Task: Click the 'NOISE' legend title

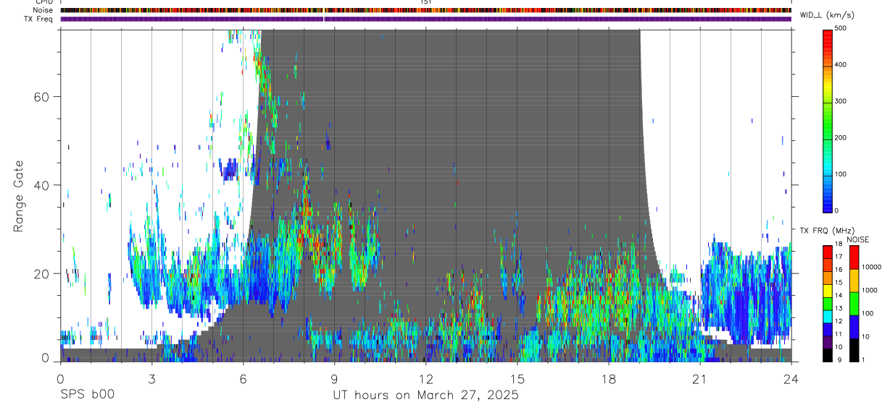Action: (858, 239)
